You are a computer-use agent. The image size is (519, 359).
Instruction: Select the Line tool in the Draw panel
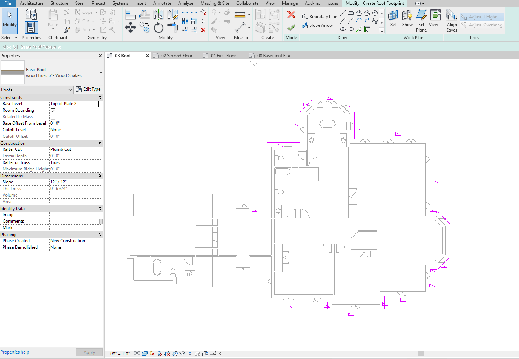pyautogui.click(x=342, y=12)
